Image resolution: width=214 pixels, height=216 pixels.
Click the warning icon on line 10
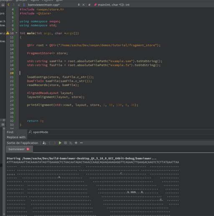pos(8,33)
